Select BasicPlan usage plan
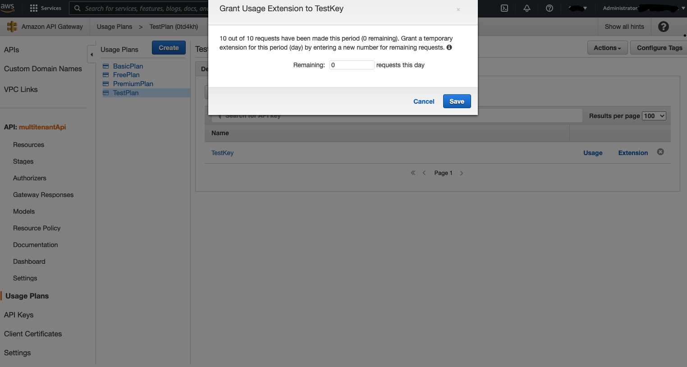This screenshot has height=367, width=687. coord(128,66)
